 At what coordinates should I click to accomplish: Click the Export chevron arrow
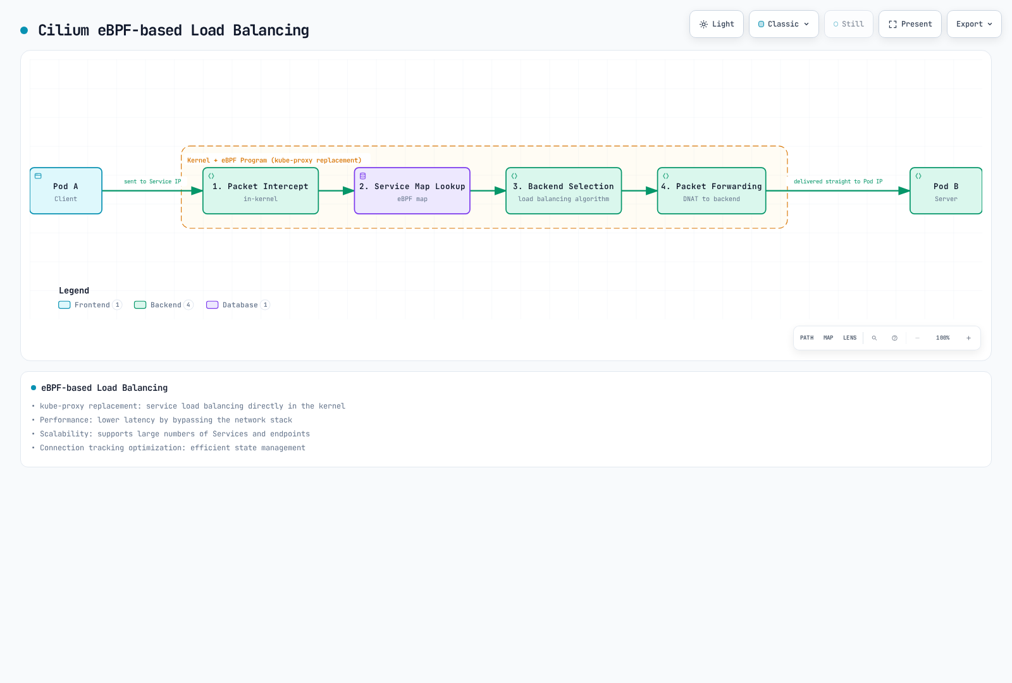coord(990,24)
